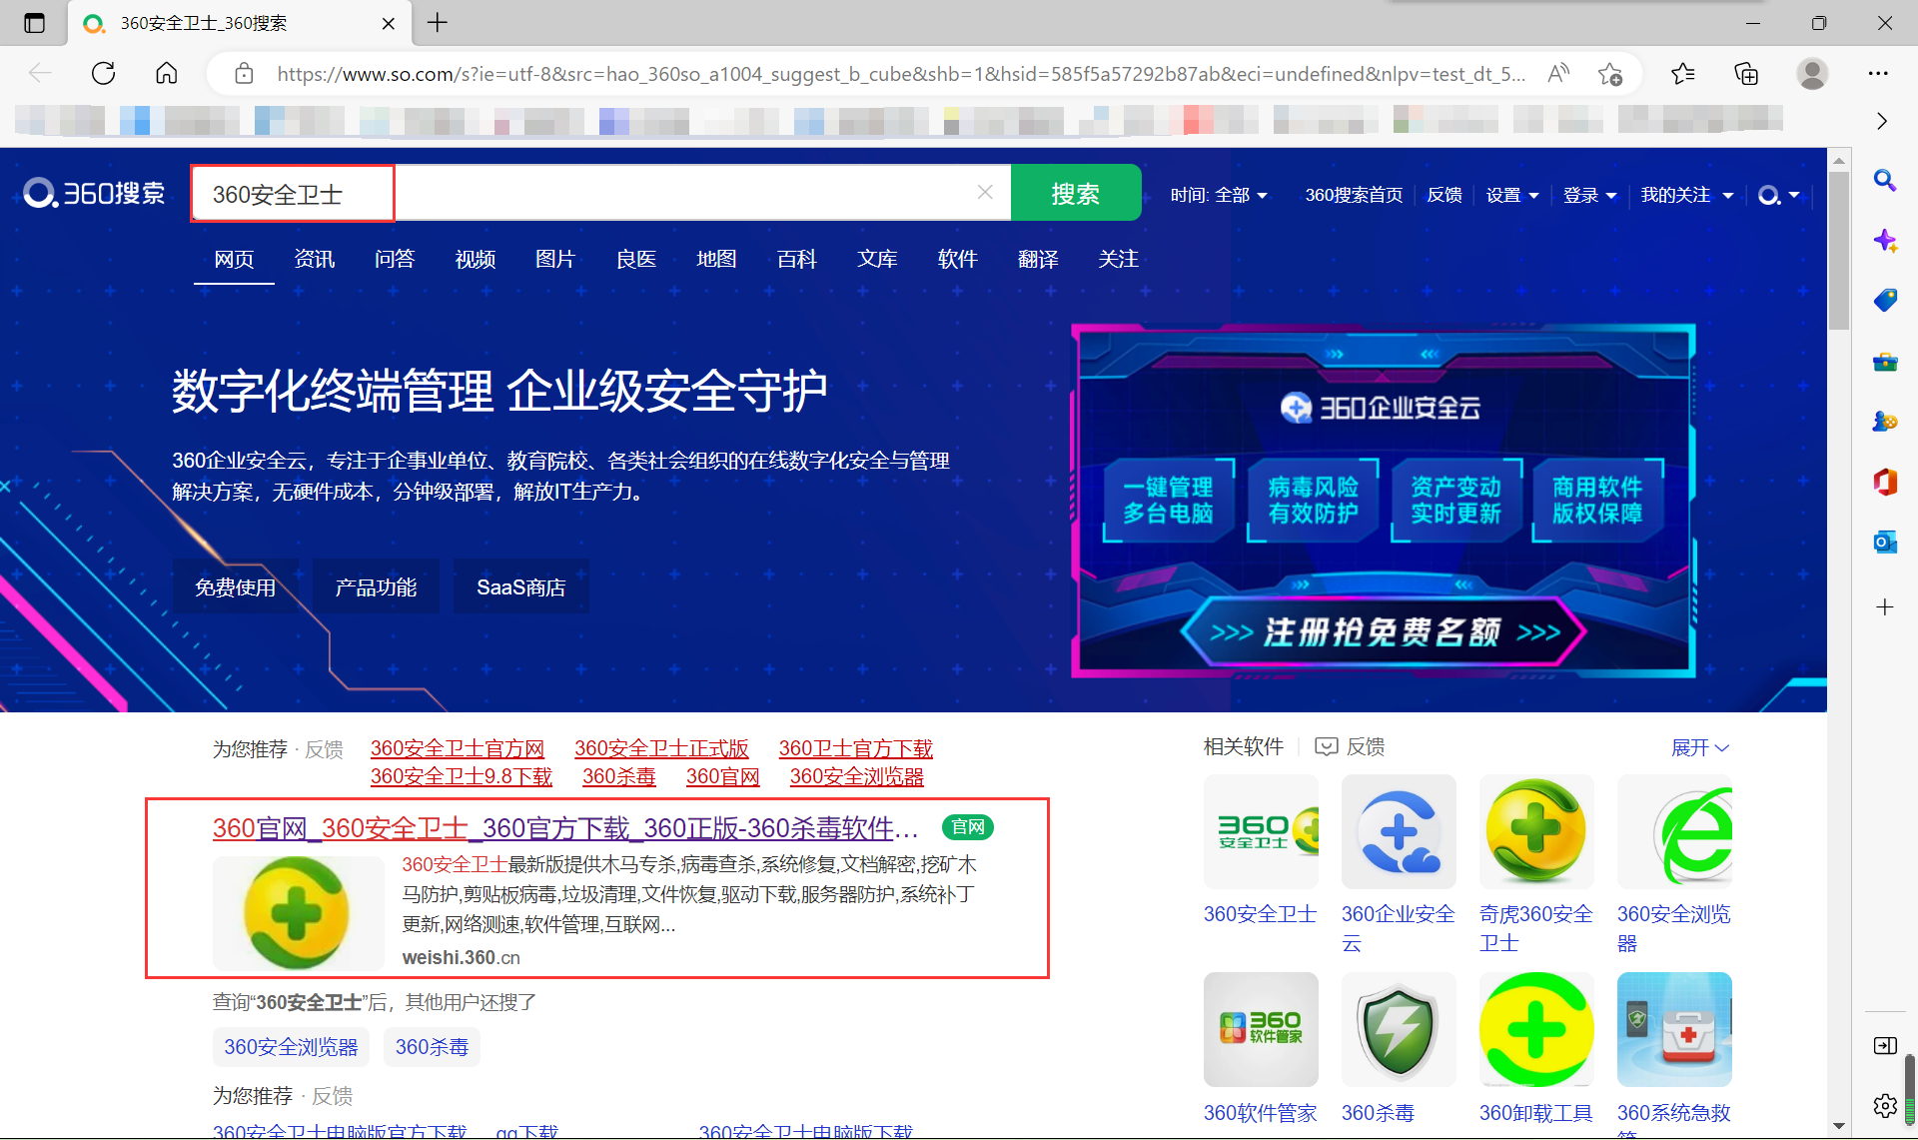This screenshot has height=1140, width=1918.
Task: Add a sidebar app with plus icon
Action: [x=1885, y=607]
